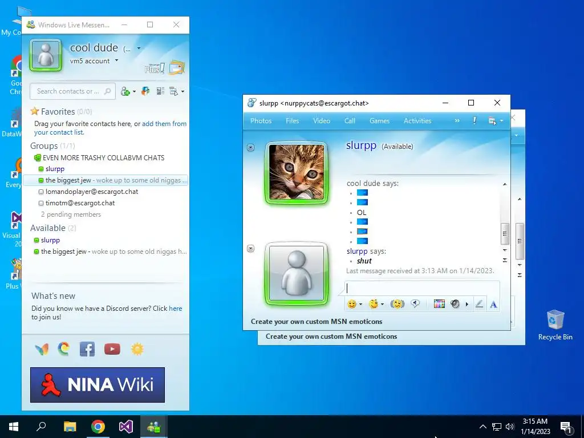Click the colorful C icon beside the butterfly
The width and height of the screenshot is (584, 438).
64,349
